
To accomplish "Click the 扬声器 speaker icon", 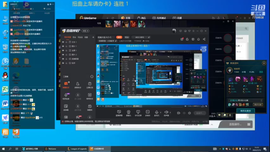I will (x=166, y=112).
